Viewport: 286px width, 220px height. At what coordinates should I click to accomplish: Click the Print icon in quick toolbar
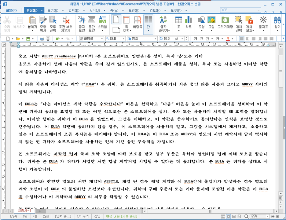42,39
